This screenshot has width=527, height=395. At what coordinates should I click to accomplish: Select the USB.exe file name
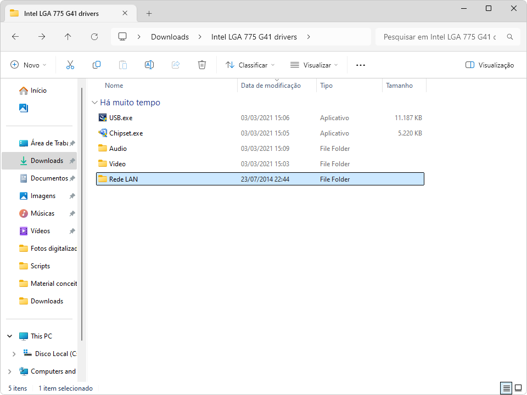(x=121, y=118)
